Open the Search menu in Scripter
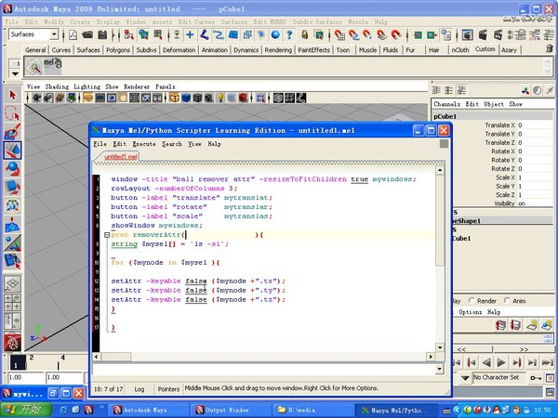Viewport: 558px width, 418px height. pyautogui.click(x=172, y=144)
